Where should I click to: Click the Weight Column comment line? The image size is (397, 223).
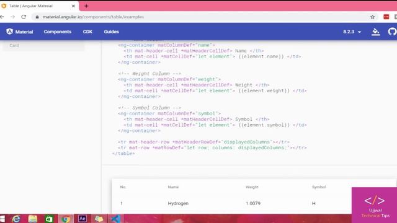(x=149, y=74)
